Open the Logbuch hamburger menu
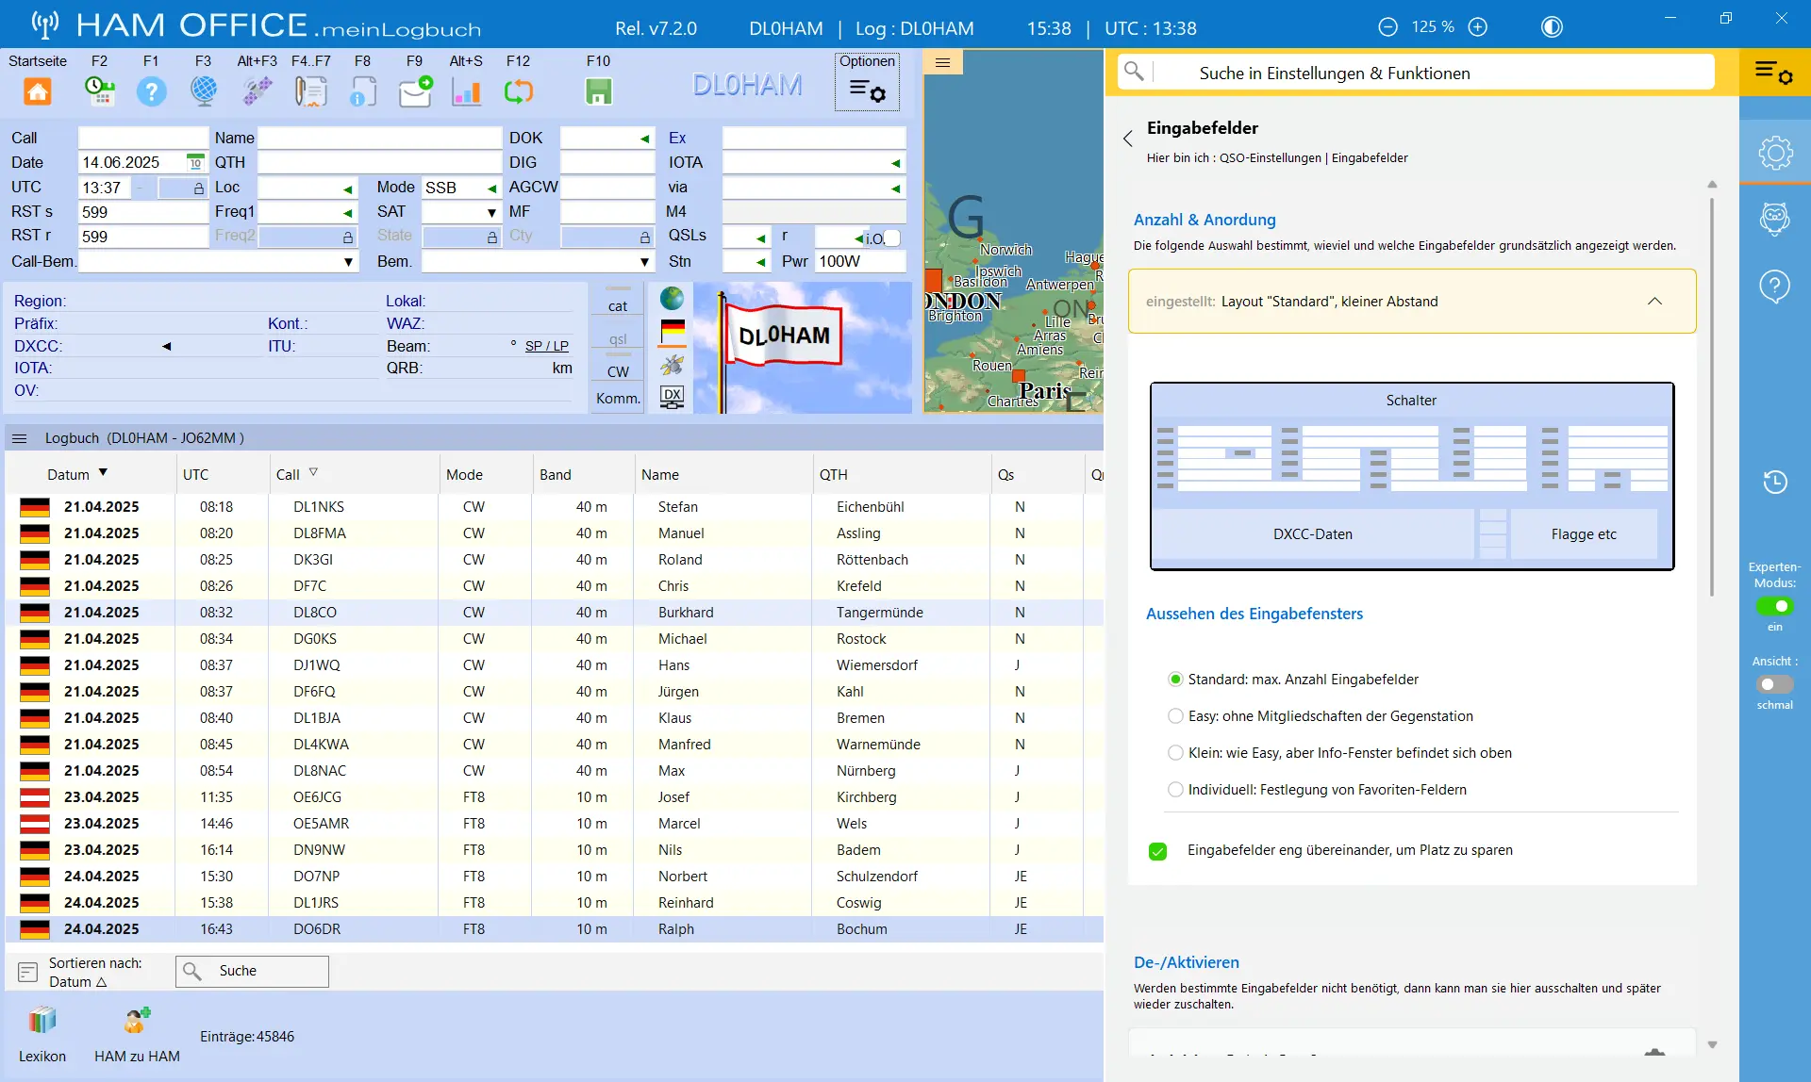 [x=19, y=438]
